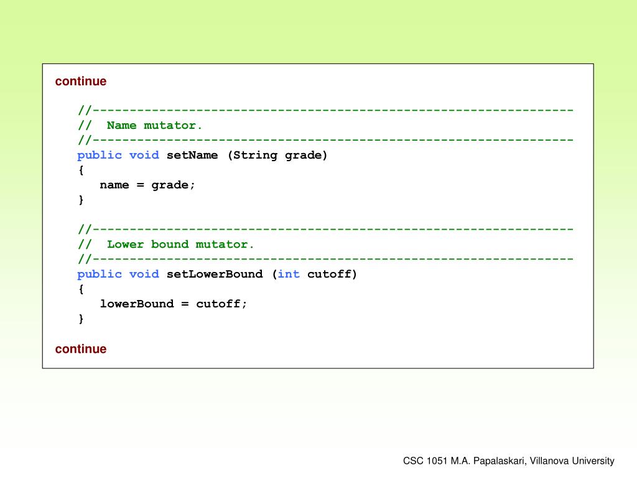Click the setName method name
Screen dimensions: 637x478
192,156
